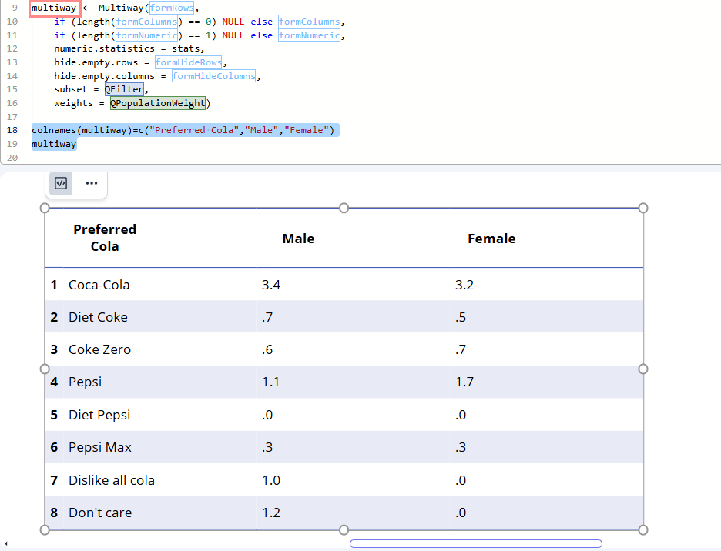Image resolution: width=721 pixels, height=551 pixels.
Task: Click the Female column header
Action: point(491,239)
